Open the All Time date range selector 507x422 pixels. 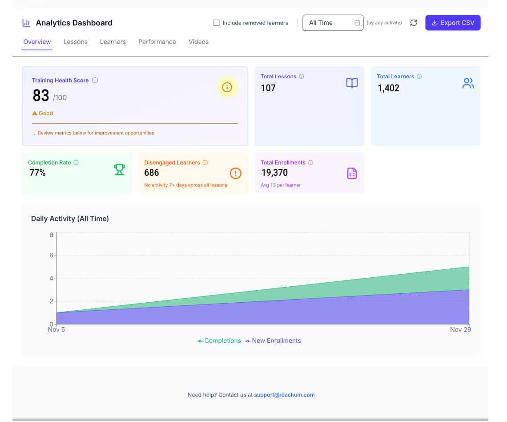click(329, 23)
